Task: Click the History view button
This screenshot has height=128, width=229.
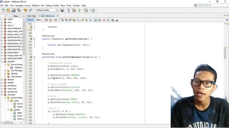Action: tap(39, 20)
